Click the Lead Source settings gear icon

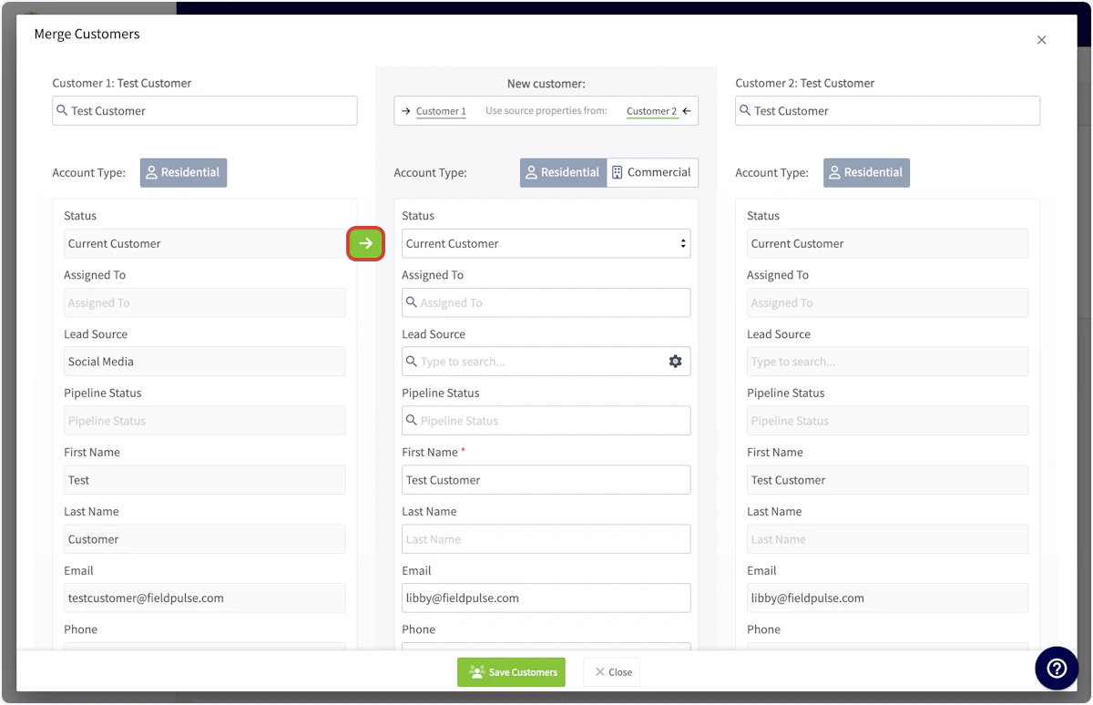tap(675, 362)
